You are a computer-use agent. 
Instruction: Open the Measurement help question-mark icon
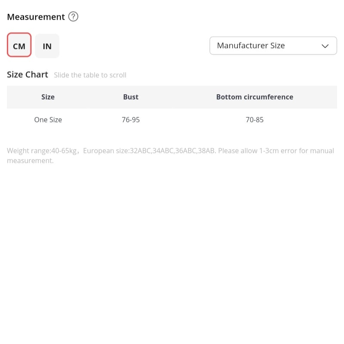point(73,17)
